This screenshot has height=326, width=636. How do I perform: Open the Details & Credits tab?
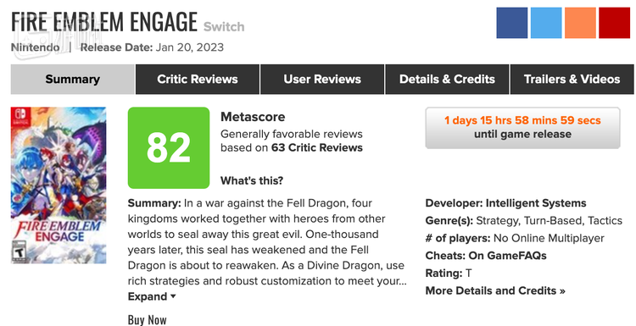tap(448, 79)
